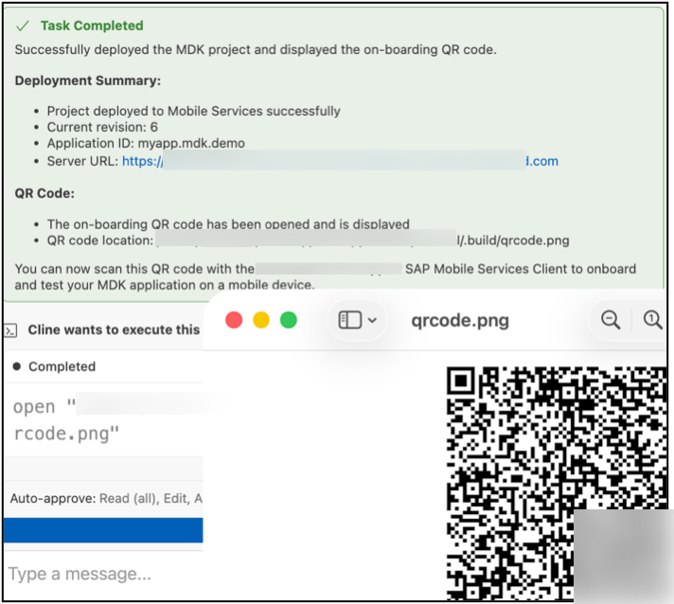Click the 'Current revision: 6' line
This screenshot has width=674, height=604.
coord(102,127)
